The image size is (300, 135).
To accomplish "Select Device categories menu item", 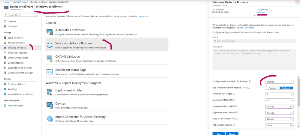I will [16, 63].
